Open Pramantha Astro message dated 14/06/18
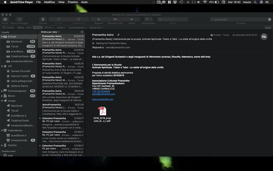The image size is (273, 171). click(x=62, y=68)
